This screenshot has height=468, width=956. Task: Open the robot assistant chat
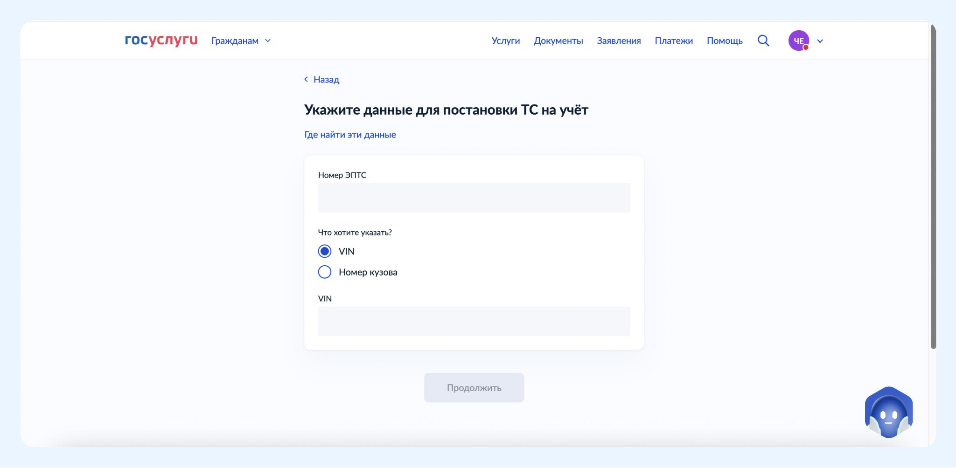click(888, 413)
